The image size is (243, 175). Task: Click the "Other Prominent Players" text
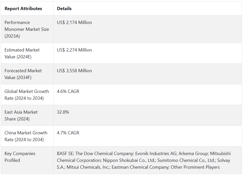tap(195, 167)
